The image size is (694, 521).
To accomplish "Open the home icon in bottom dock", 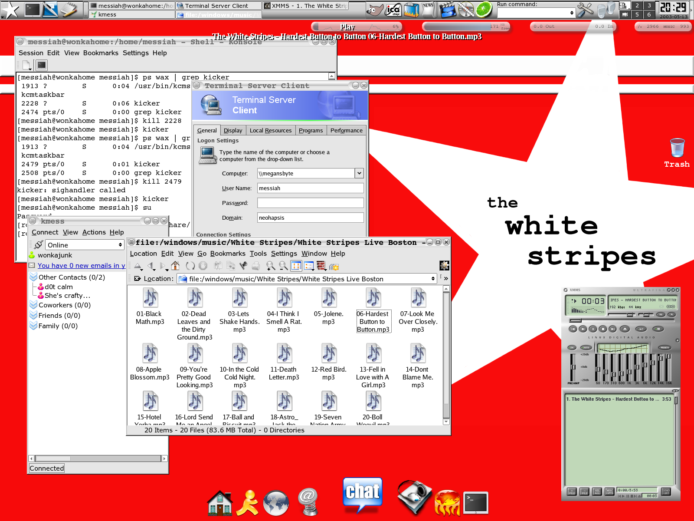I will coord(220,502).
